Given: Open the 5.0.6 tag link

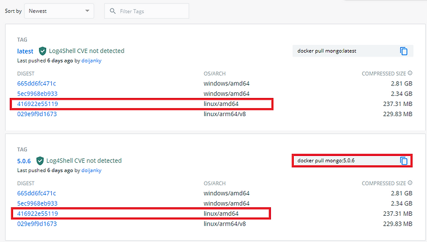Looking at the screenshot, I should (24, 161).
